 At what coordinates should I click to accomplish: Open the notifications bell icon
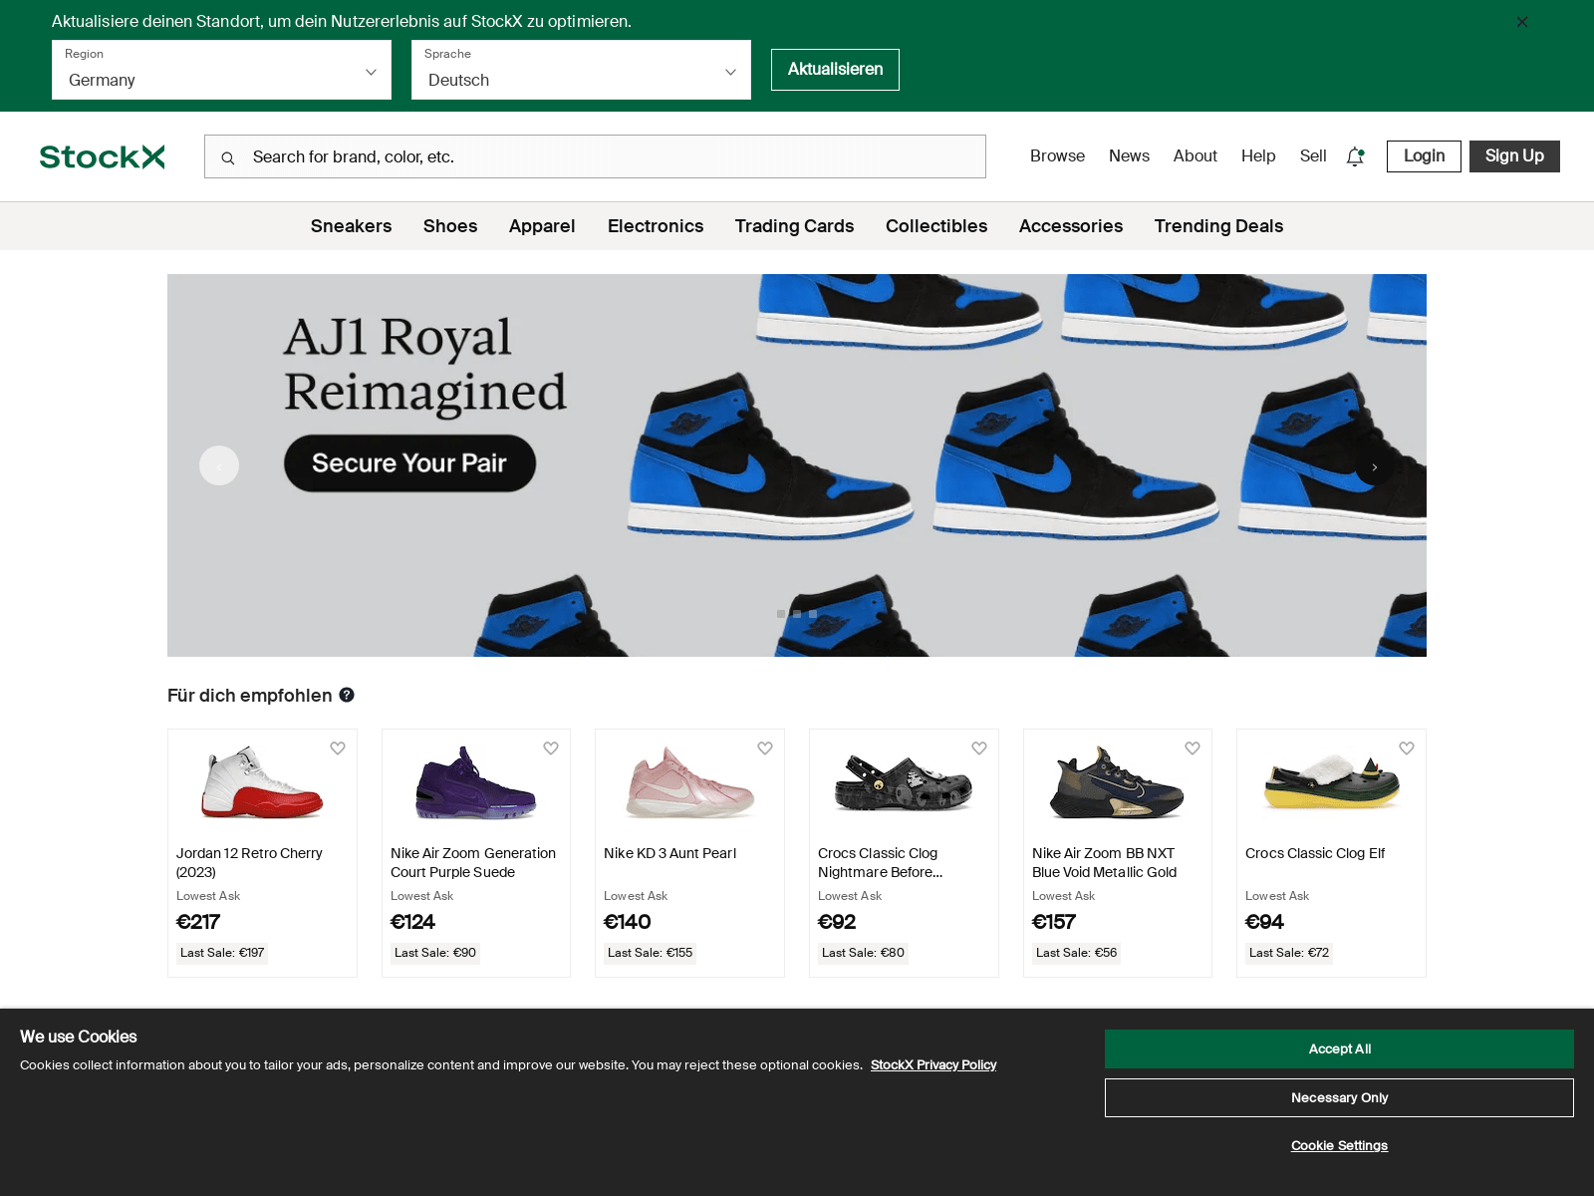(x=1355, y=156)
